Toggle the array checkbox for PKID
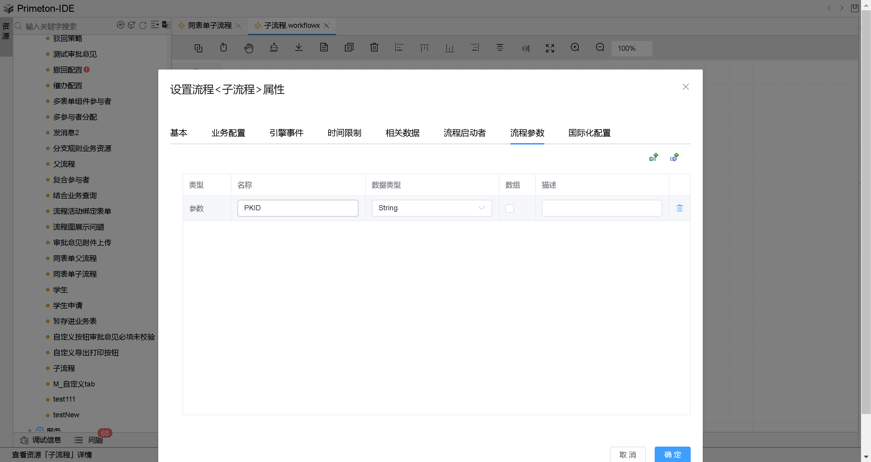 [509, 208]
